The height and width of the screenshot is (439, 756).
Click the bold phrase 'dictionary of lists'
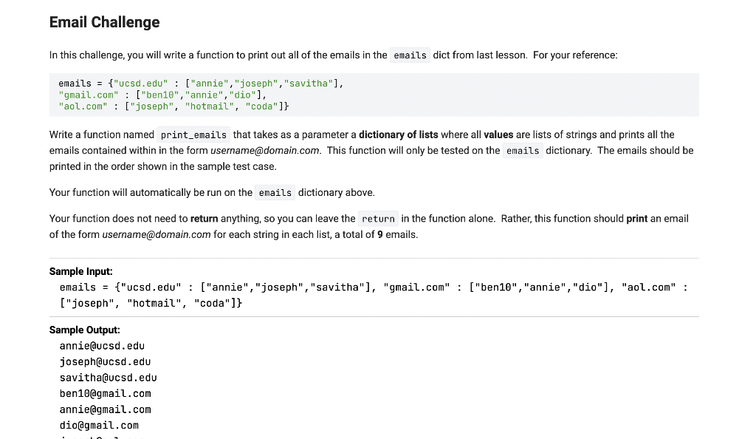click(398, 135)
